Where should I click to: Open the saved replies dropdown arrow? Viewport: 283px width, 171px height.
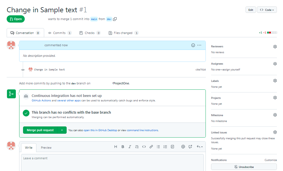click(202, 146)
